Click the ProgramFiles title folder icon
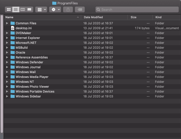The image size is (181, 139). pyautogui.click(x=54, y=3)
